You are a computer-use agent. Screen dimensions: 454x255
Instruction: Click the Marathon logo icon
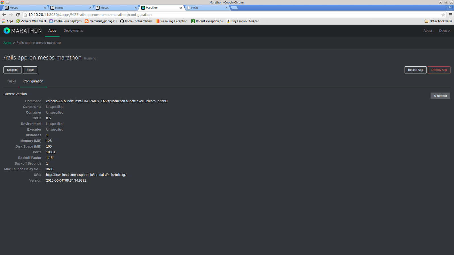[x=7, y=31]
